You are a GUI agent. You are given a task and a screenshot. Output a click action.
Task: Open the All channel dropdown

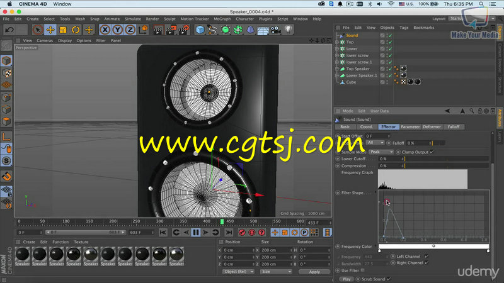(375, 143)
